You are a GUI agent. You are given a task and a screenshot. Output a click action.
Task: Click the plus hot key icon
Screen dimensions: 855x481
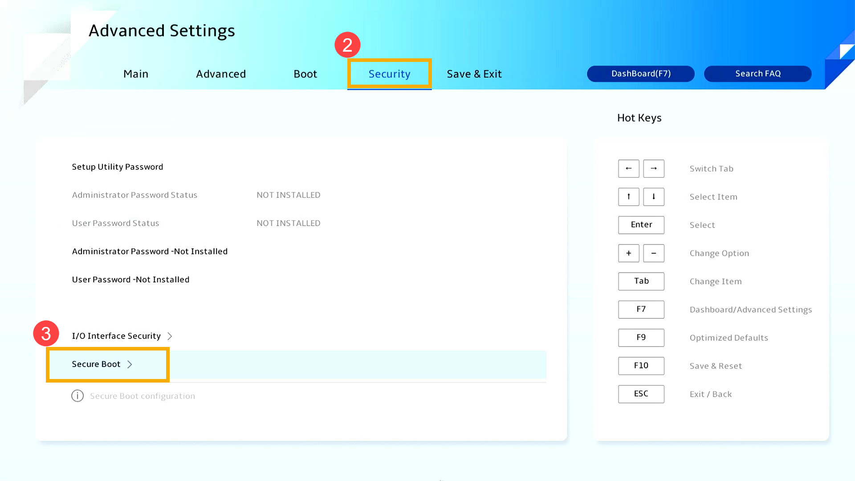click(x=628, y=253)
